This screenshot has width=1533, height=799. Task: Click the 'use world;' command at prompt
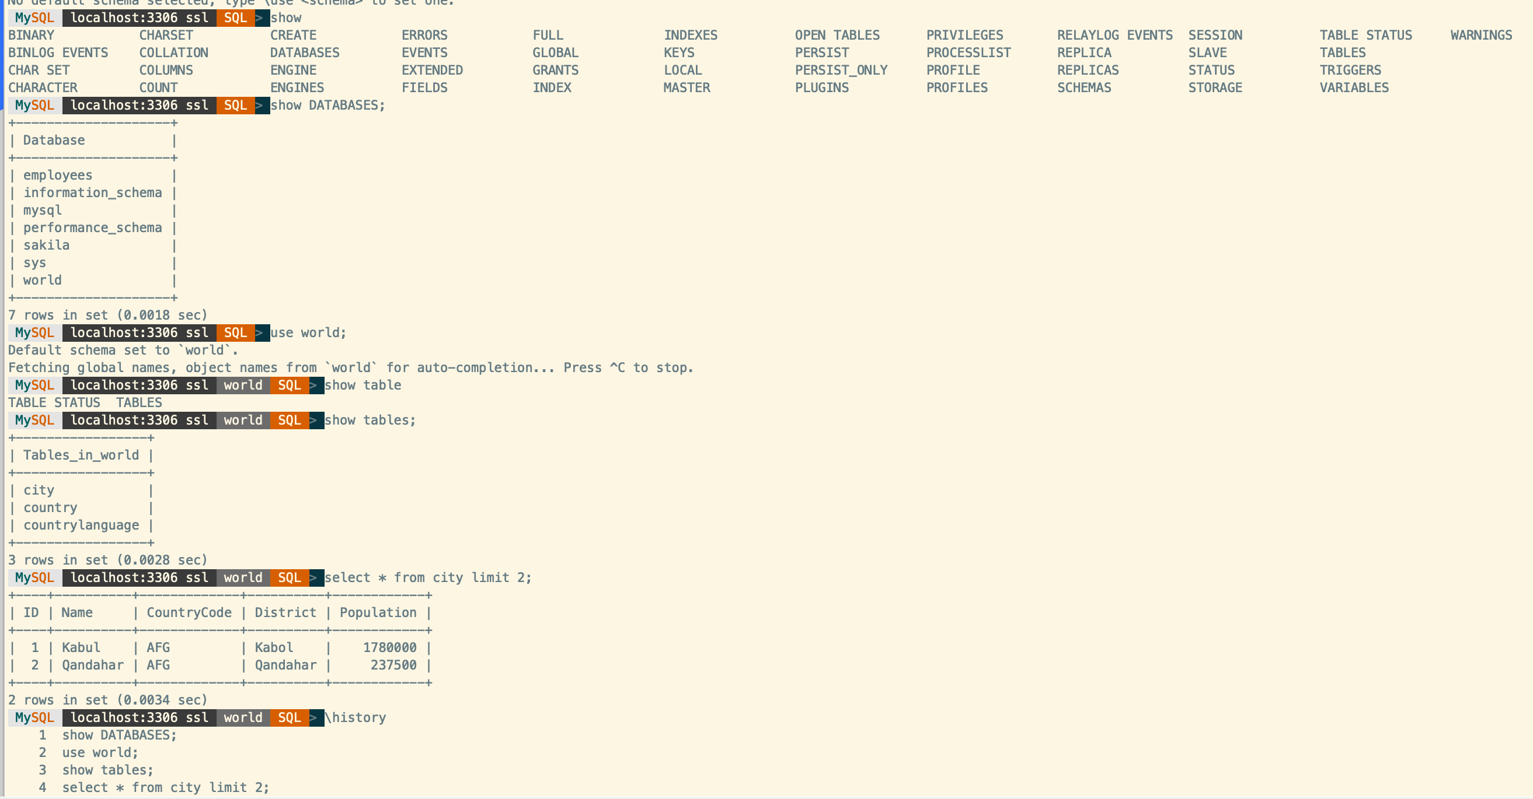tap(308, 332)
